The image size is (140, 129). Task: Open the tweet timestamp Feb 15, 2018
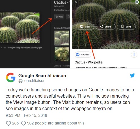click(x=26, y=115)
